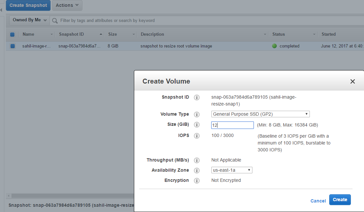Click the info icon beside Snapshot ID

[197, 97]
